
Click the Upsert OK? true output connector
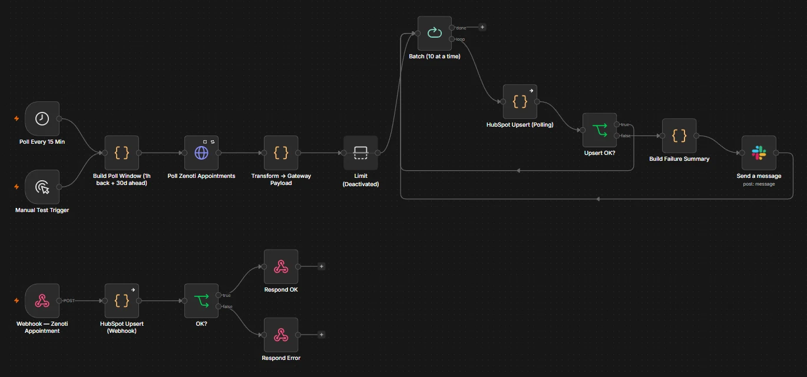pyautogui.click(x=617, y=124)
